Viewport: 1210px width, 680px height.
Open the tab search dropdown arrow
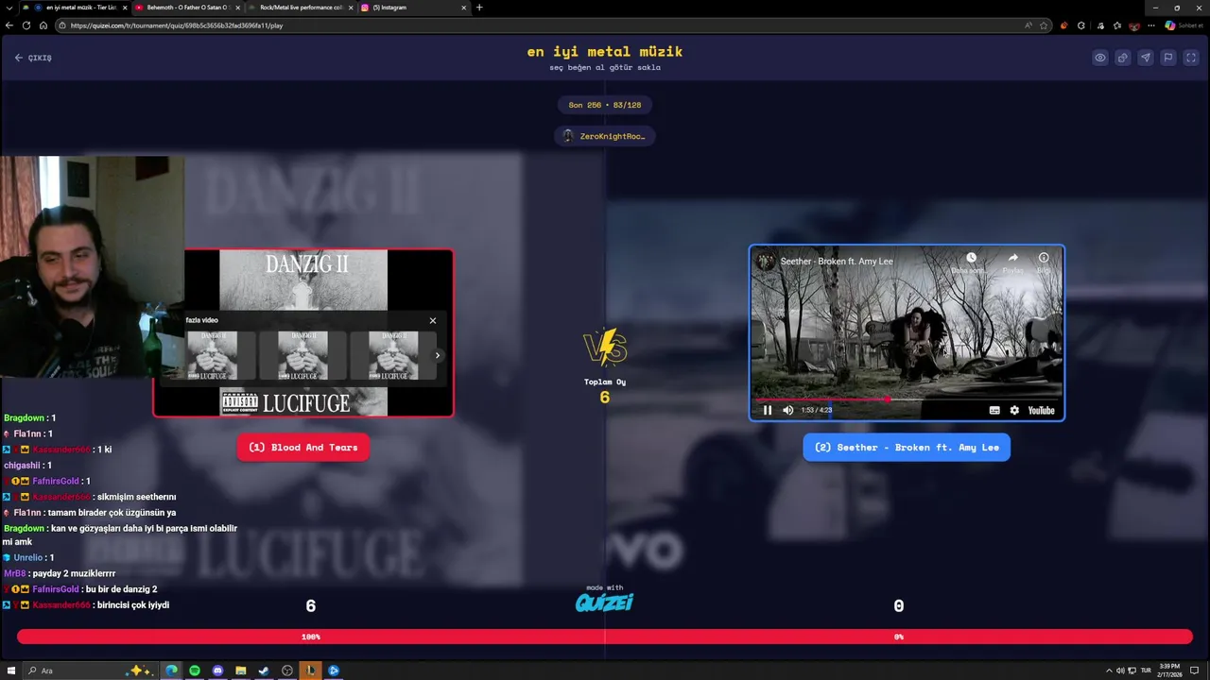[9, 8]
